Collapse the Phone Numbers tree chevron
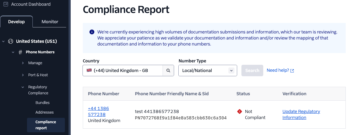The width and height of the screenshot is (350, 135). [x=13, y=52]
